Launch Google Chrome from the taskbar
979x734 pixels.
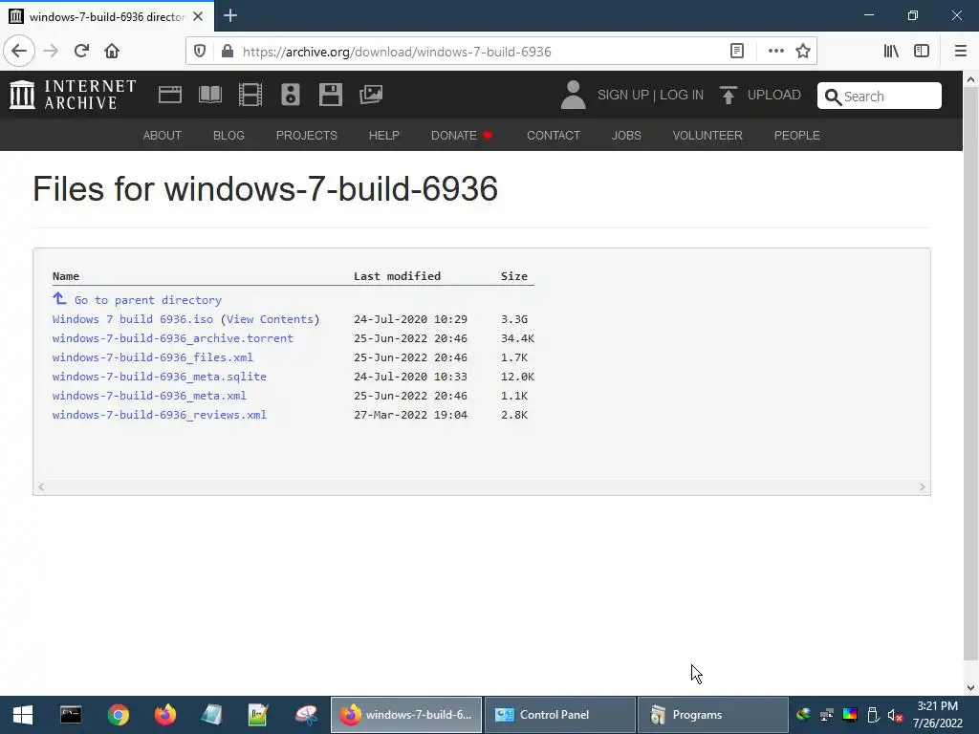118,715
